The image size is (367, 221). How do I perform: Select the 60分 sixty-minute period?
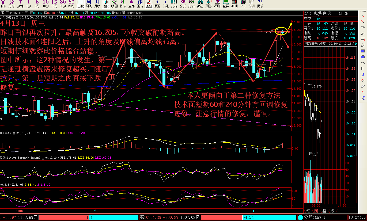(71, 4)
